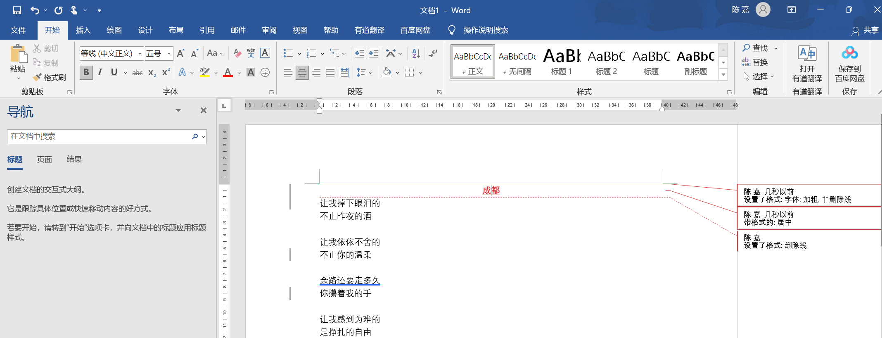
Task: Paste with the 粘贴 button
Action: tap(17, 62)
